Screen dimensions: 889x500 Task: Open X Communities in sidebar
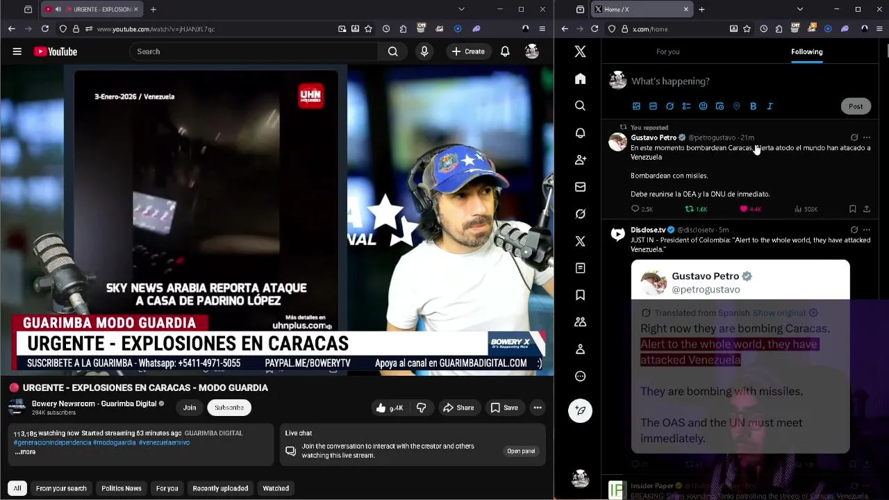pyautogui.click(x=581, y=322)
